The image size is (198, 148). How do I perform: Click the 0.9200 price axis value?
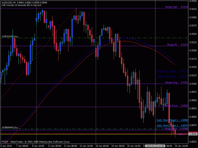[x=193, y=50]
